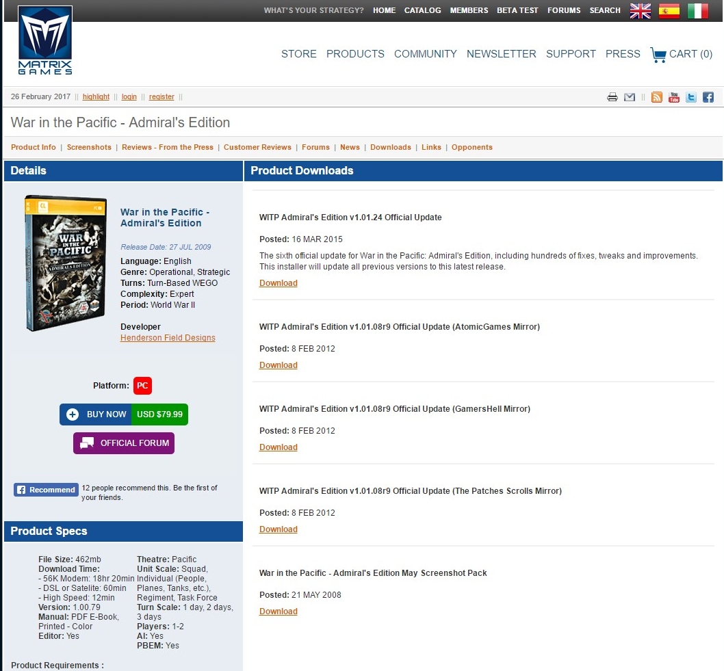Screen dimensions: 724x671
Task: Click 'Version: 1.00.79' spec
Action: click(69, 607)
